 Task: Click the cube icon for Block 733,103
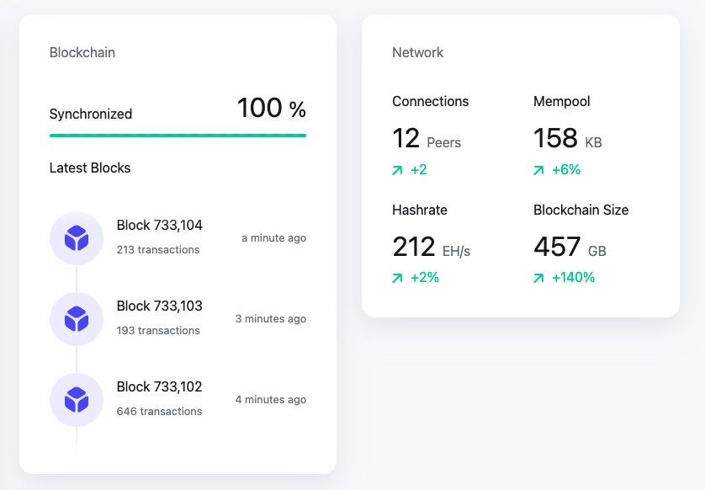tap(77, 319)
